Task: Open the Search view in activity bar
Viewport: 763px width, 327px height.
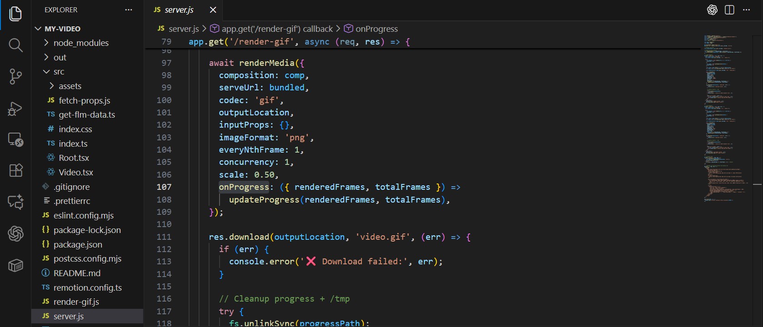Action: (15, 45)
